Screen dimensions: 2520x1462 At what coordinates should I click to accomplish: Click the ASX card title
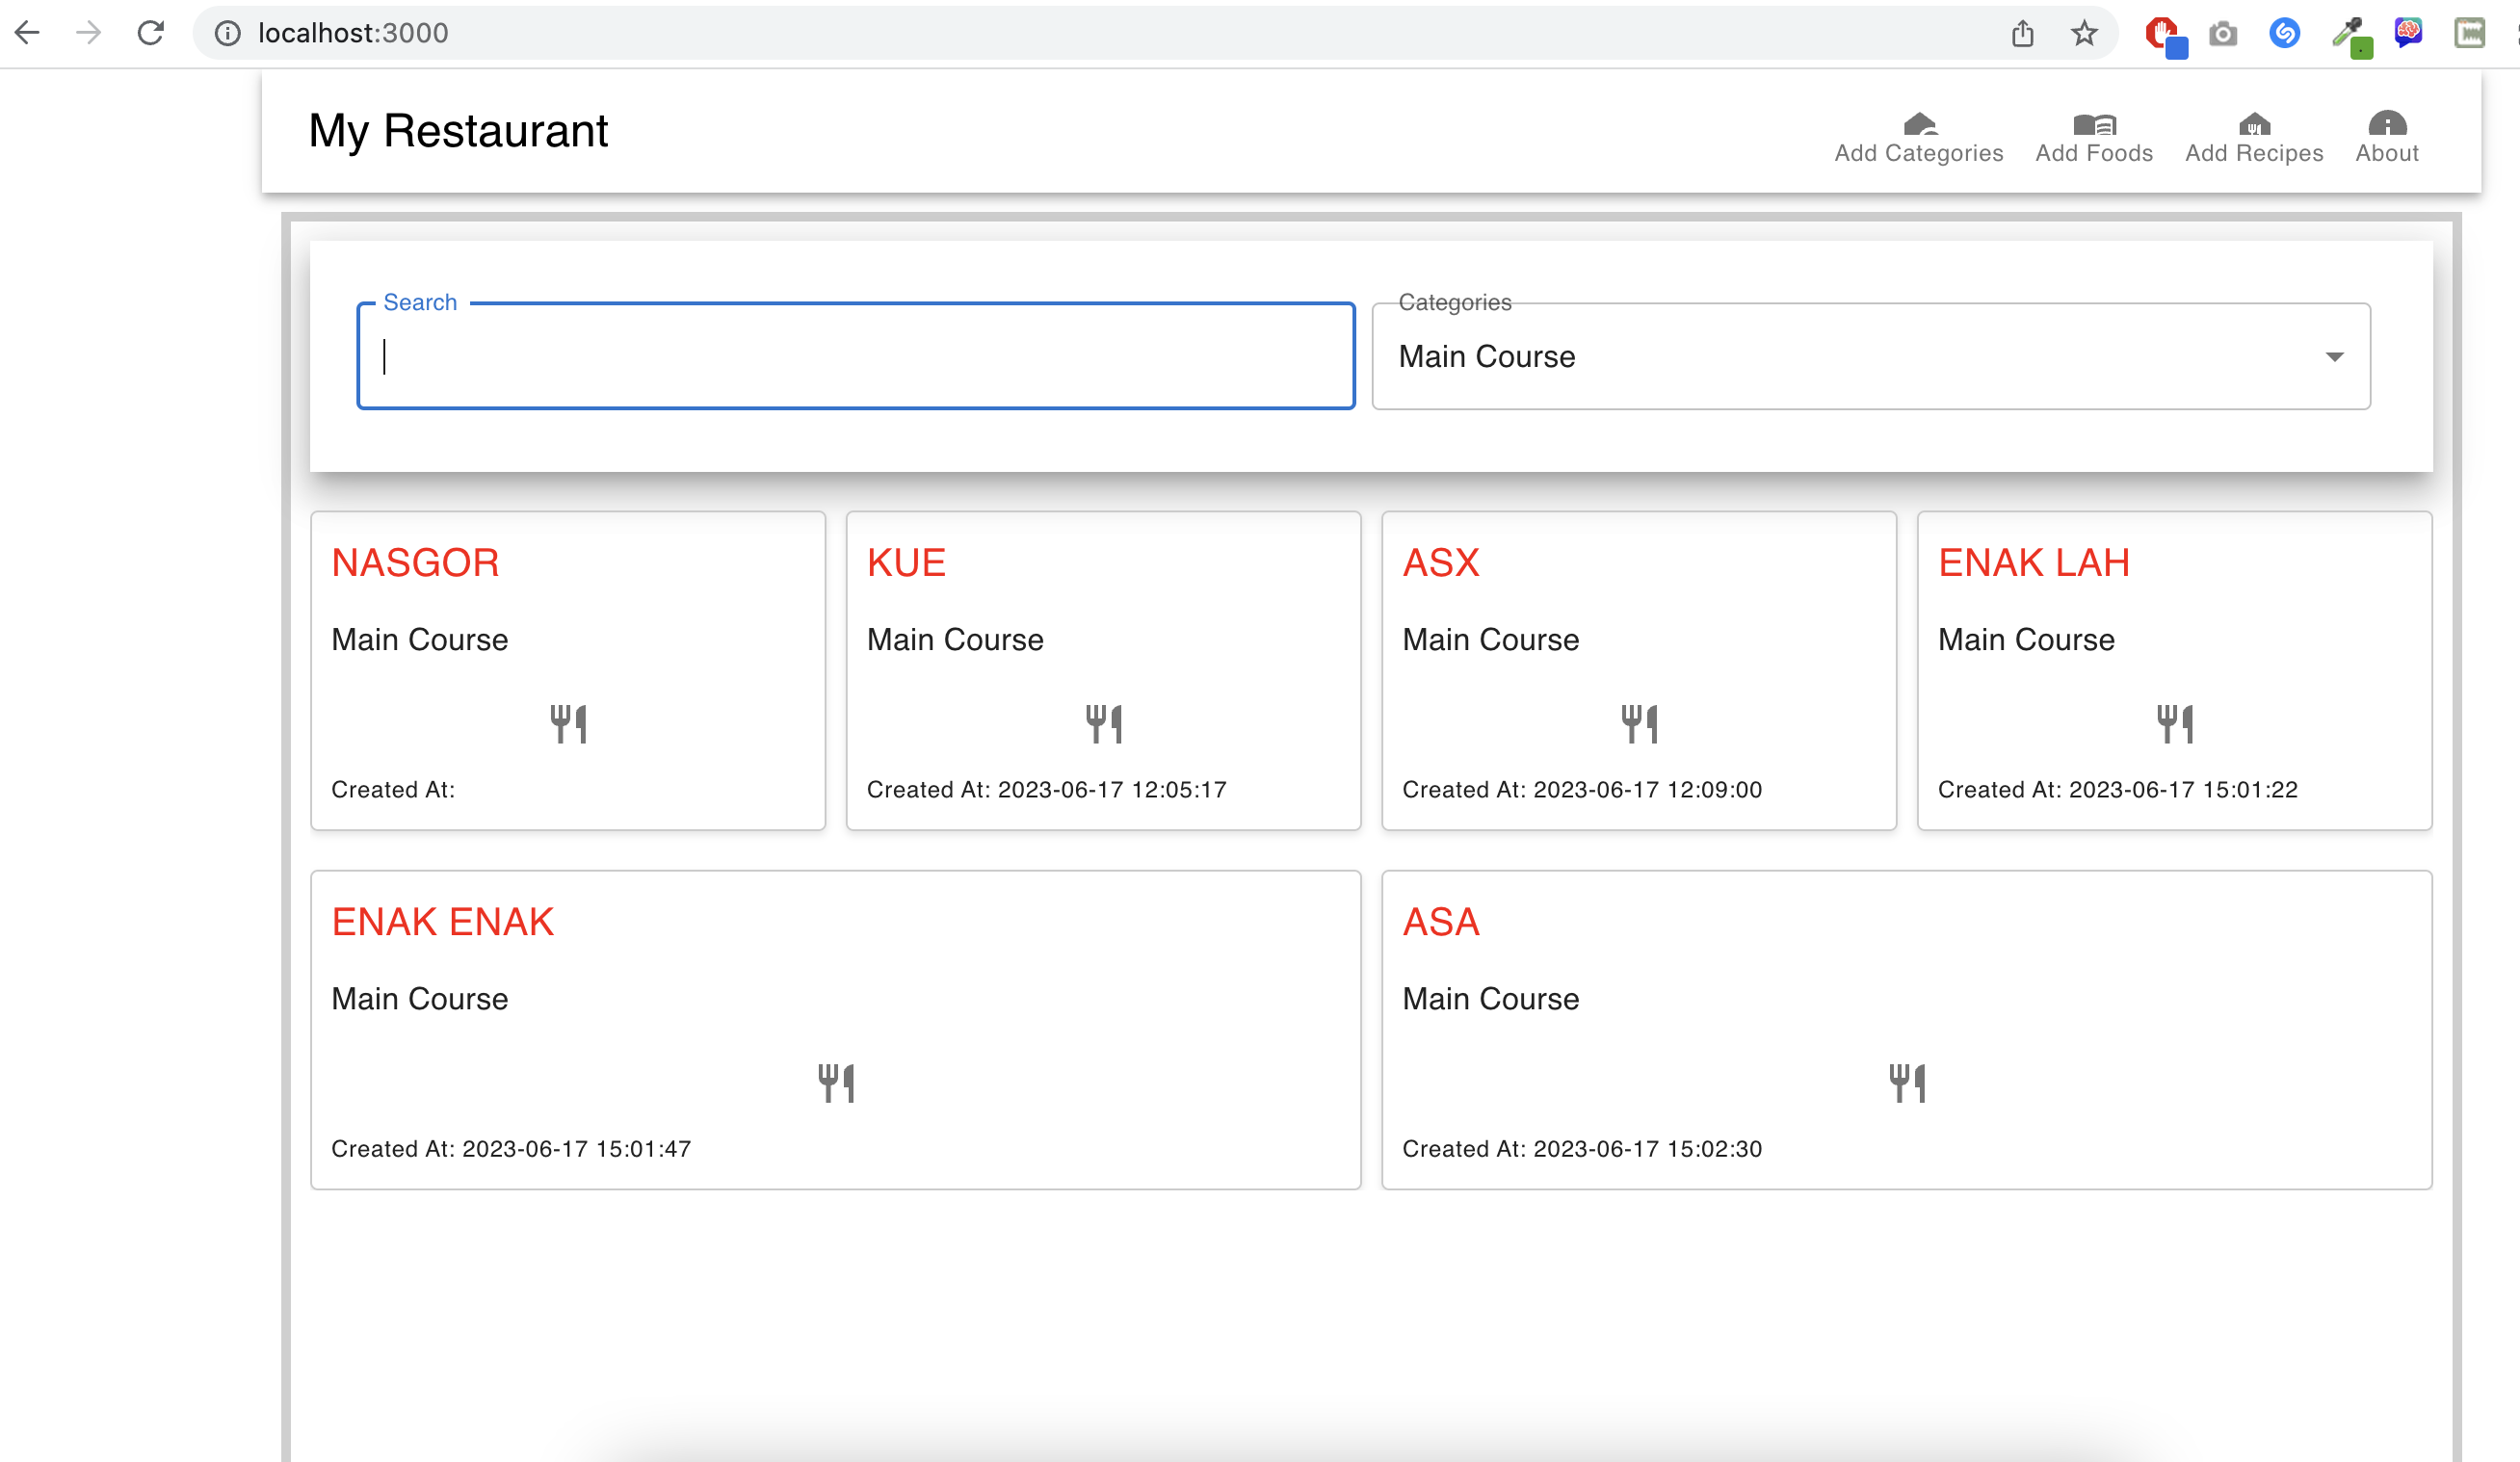pyautogui.click(x=1440, y=563)
